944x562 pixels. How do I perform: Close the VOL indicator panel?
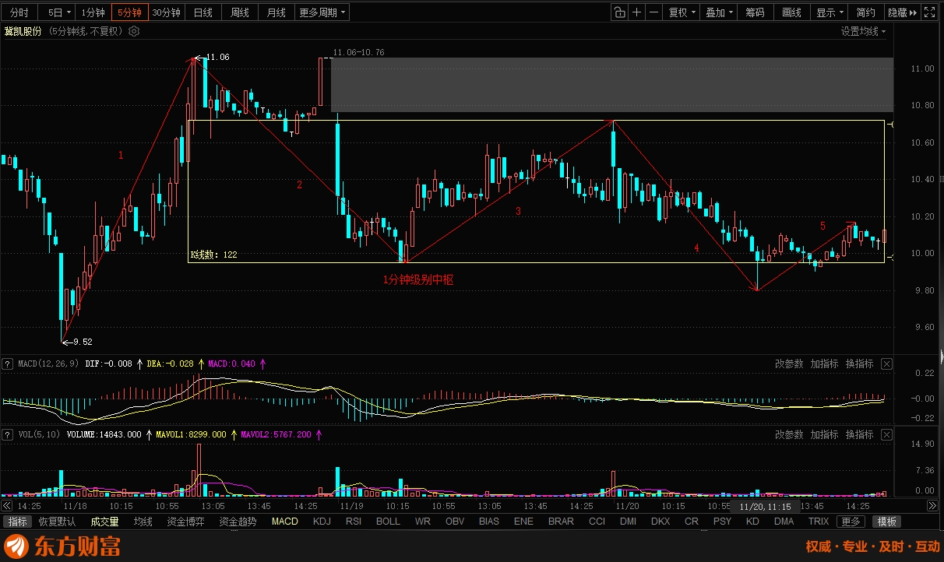tap(886, 434)
